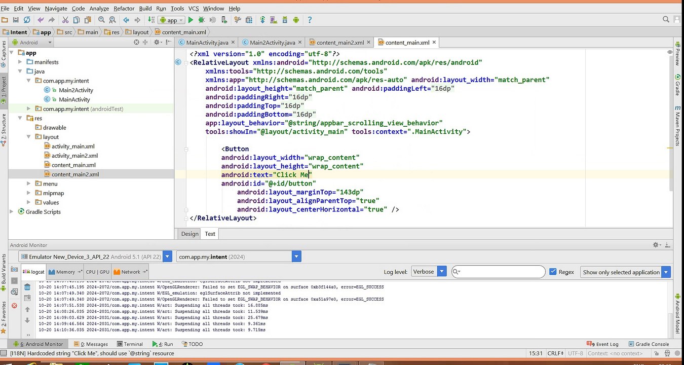This screenshot has height=365, width=684.
Task: Expand the manifests folder in project tree
Action: 21,62
